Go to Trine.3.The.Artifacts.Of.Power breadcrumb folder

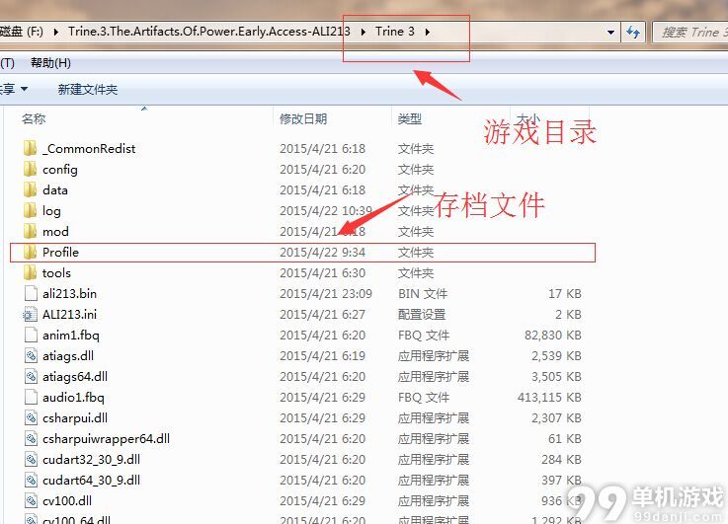(209, 31)
